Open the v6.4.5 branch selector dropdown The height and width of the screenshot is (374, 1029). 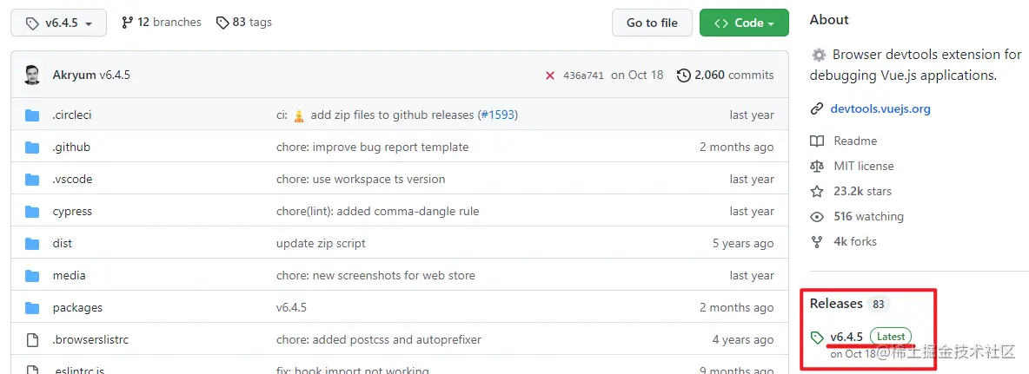click(x=58, y=23)
